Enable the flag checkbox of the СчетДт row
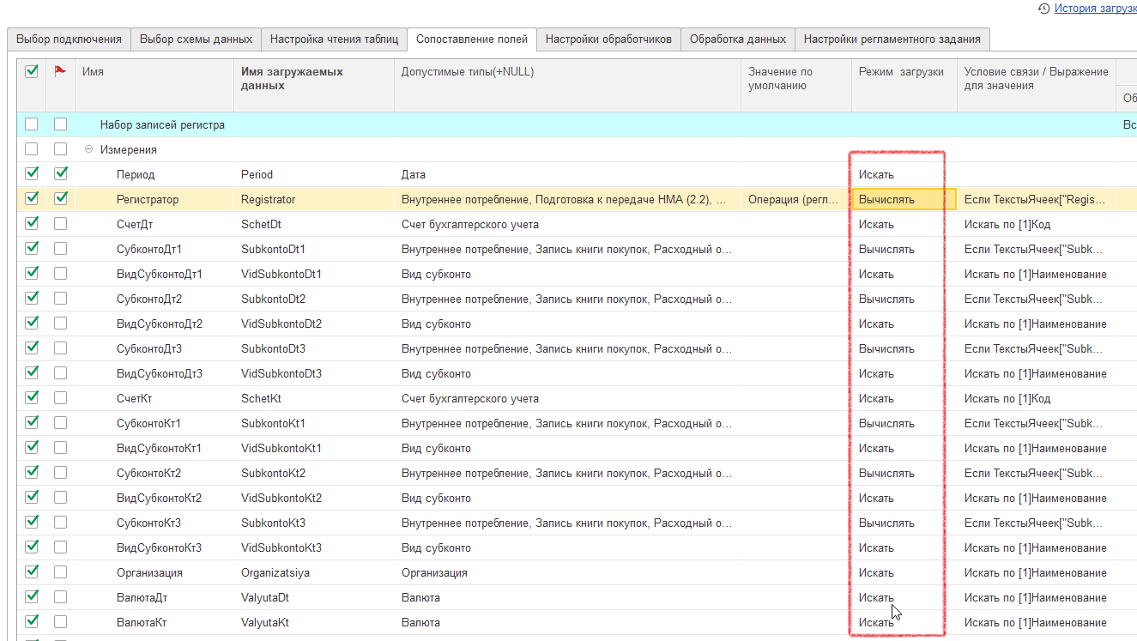This screenshot has height=641, width=1137. tap(60, 224)
